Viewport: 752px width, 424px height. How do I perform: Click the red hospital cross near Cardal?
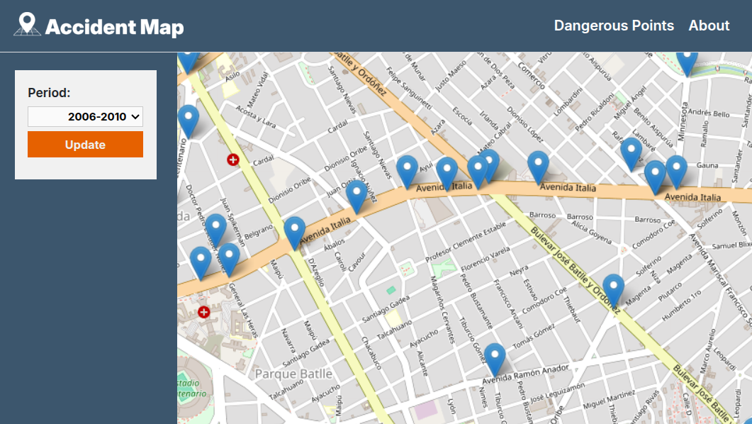pos(233,160)
